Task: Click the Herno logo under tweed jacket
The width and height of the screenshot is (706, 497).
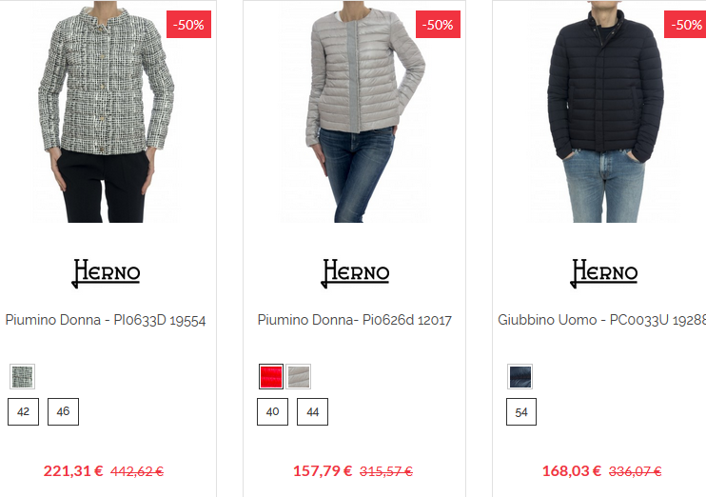Action: 107,272
